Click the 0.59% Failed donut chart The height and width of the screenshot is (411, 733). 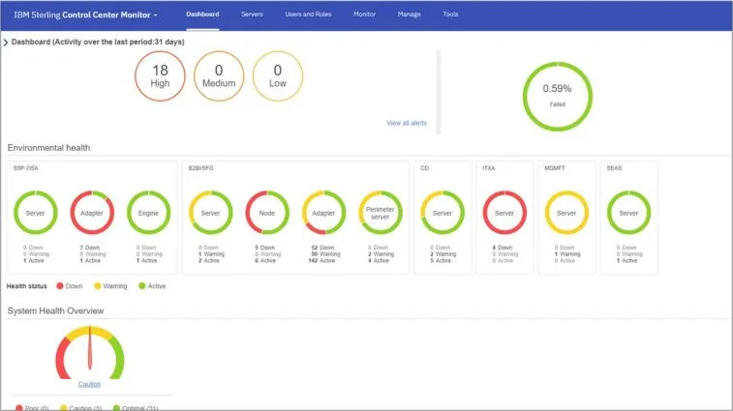tap(559, 96)
